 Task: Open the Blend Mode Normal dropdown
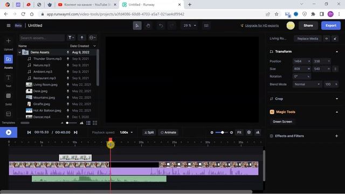307,84
